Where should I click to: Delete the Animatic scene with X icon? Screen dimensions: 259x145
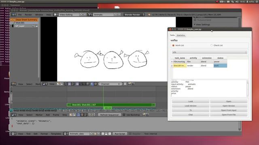119,14
